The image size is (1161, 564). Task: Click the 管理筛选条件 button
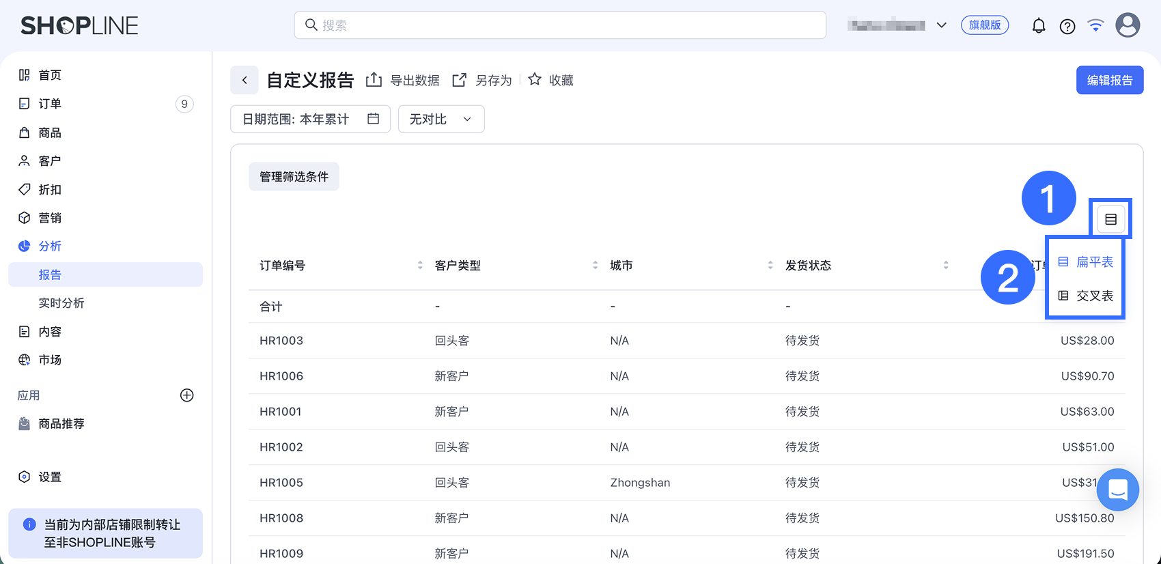pyautogui.click(x=294, y=177)
